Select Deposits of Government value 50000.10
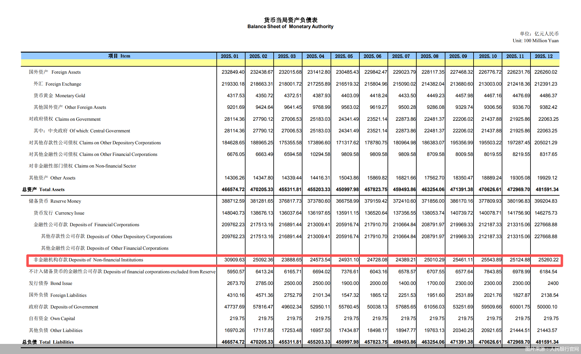 (547, 307)
